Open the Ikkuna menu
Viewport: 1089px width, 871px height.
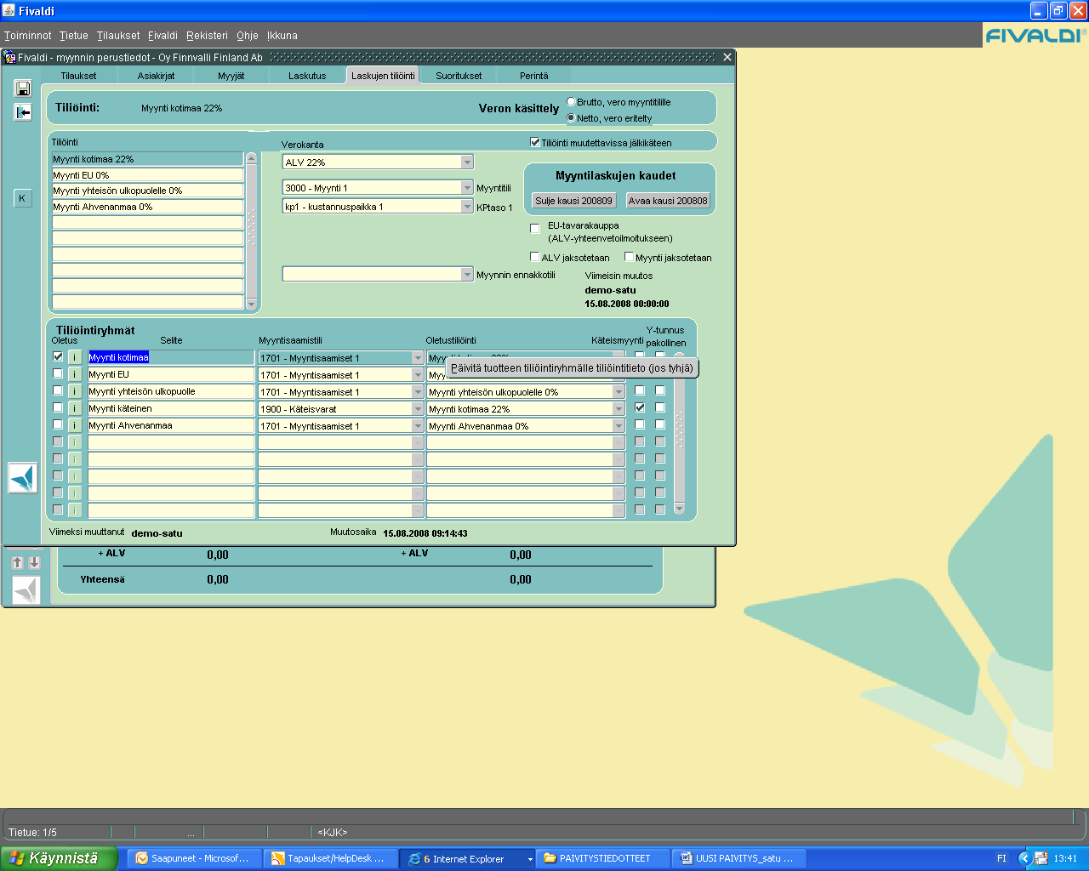click(282, 36)
